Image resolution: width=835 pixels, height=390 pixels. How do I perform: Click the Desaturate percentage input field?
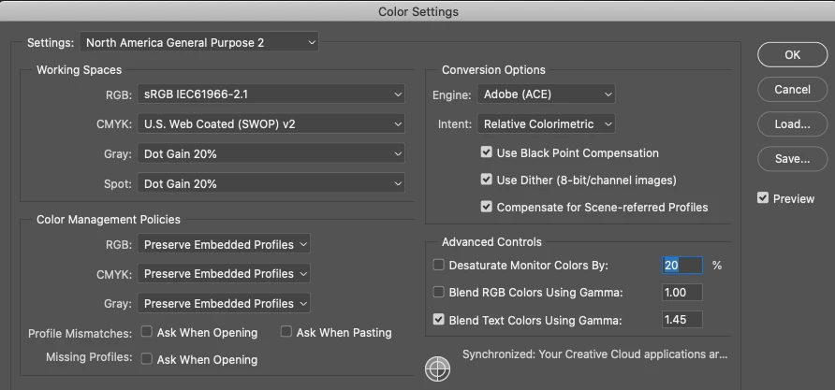681,266
